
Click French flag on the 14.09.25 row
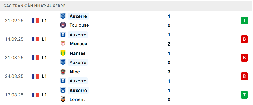(x=35, y=39)
